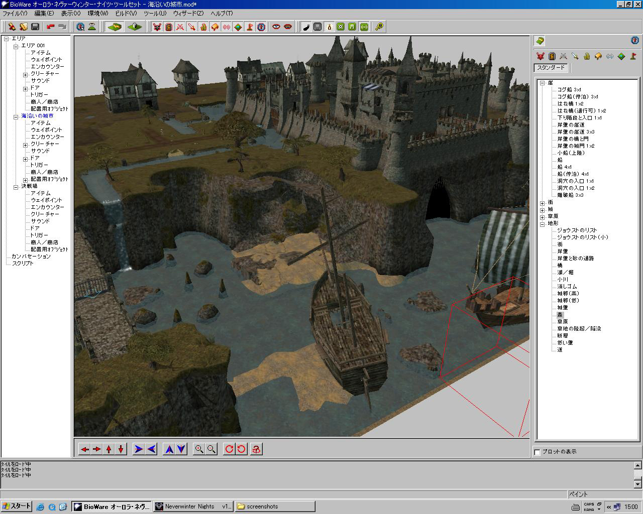Select creature palette red monster icon in right panel
Screen dimensions: 643x514
[x=540, y=56]
